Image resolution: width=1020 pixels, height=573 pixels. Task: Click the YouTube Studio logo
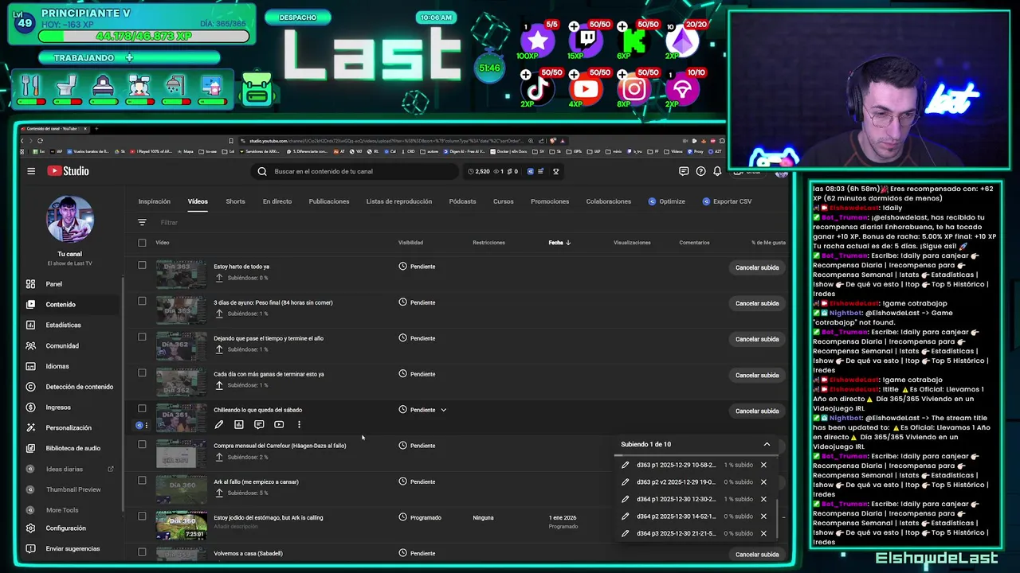click(x=68, y=171)
